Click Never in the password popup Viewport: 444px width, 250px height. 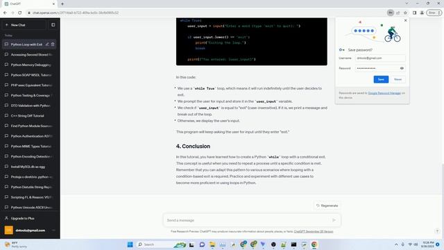pyautogui.click(x=398, y=79)
